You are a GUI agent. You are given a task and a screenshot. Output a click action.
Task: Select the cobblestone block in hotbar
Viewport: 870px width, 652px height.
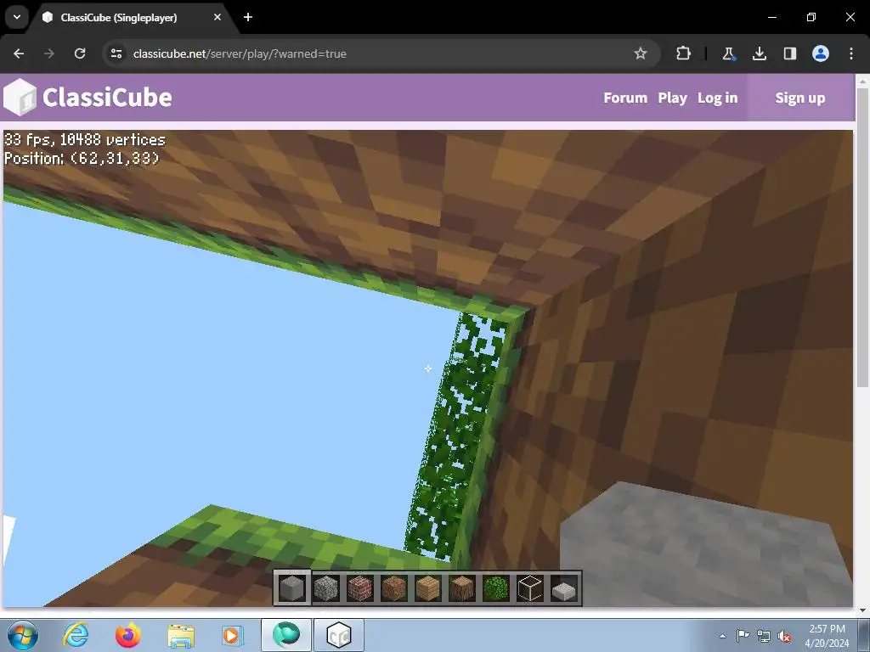pos(326,588)
